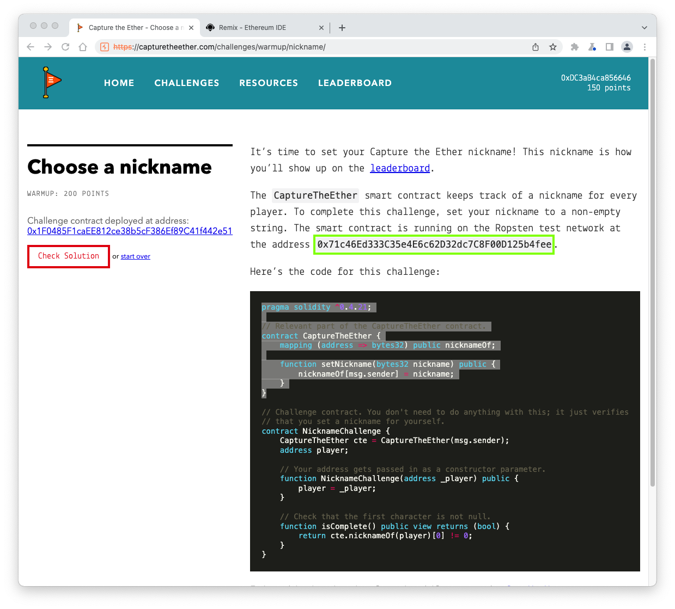Image resolution: width=675 pixels, height=609 pixels.
Task: Click the start over link
Action: pyautogui.click(x=135, y=256)
